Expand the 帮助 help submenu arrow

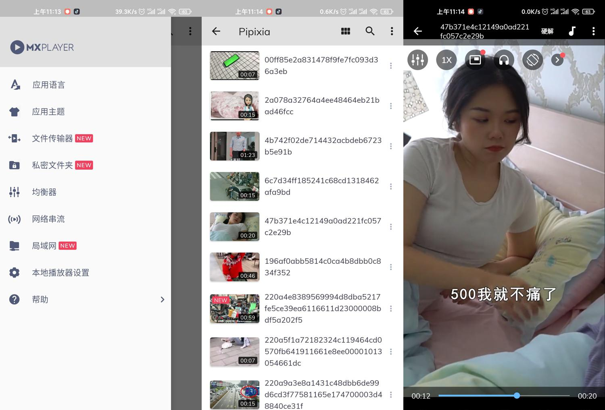tap(162, 299)
